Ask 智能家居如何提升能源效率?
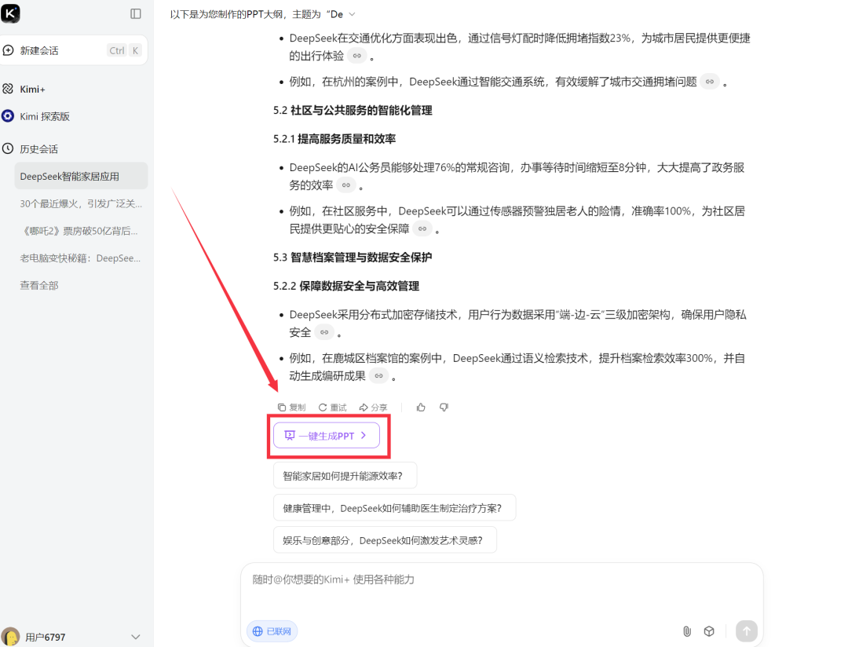The width and height of the screenshot is (848, 647). click(x=345, y=476)
